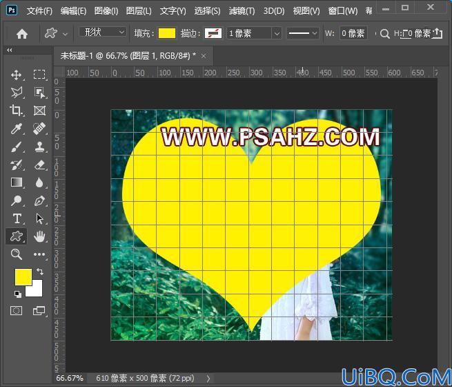Open the 文件(F) menu
The image size is (452, 387).
tap(39, 11)
